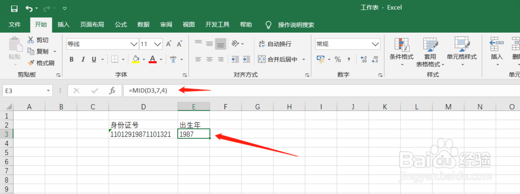Viewport: 520px width, 194px height.
Task: Open the fill color dropdown arrow
Action: [x=144, y=60]
